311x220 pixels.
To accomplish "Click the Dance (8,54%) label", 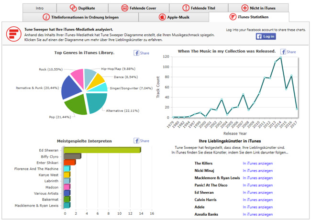I will [126, 77].
